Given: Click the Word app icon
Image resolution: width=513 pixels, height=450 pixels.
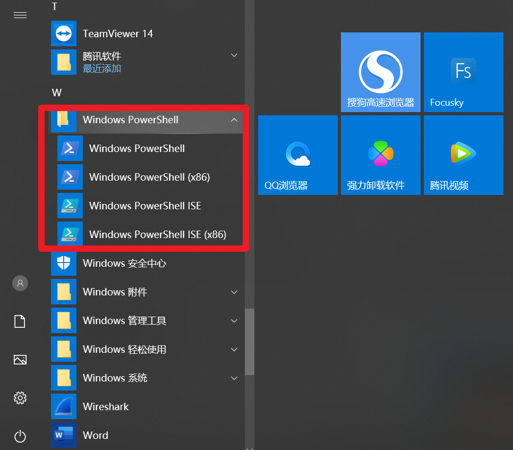Looking at the screenshot, I should (x=64, y=435).
